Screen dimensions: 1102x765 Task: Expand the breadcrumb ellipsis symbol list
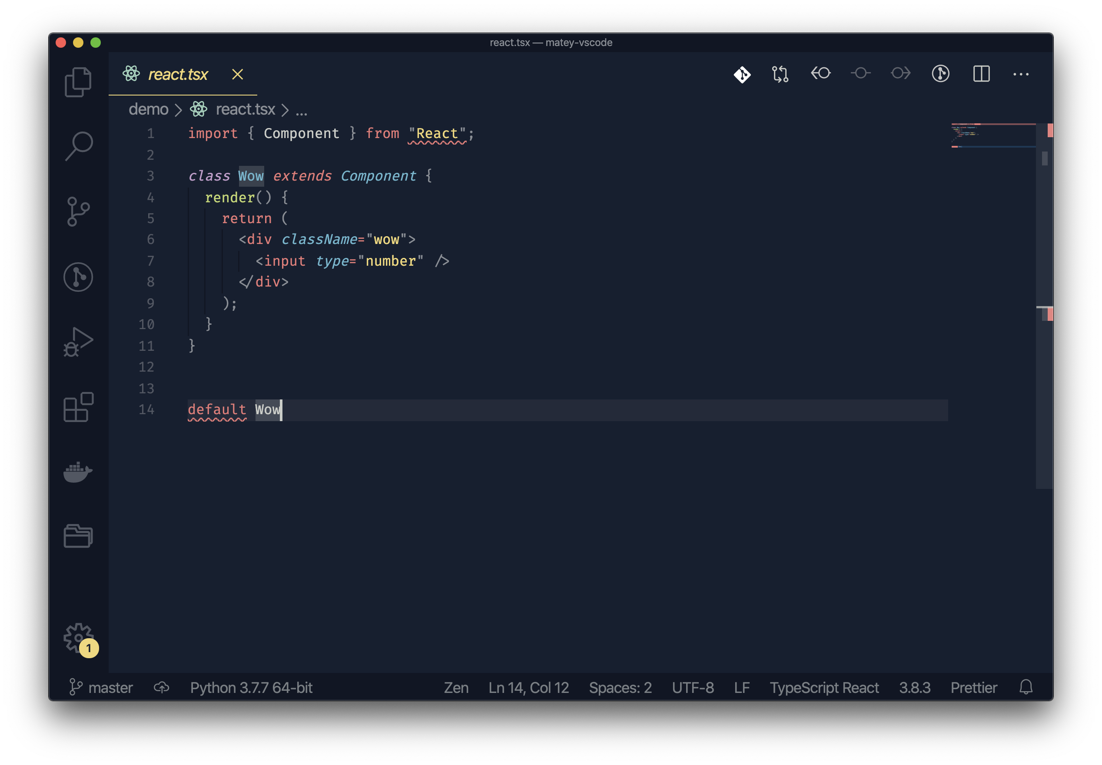click(301, 110)
